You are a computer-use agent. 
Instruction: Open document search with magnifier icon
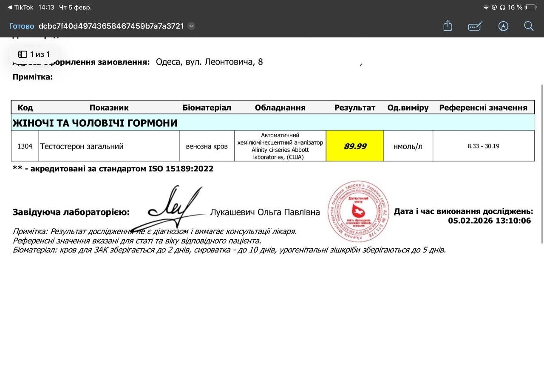tap(529, 26)
